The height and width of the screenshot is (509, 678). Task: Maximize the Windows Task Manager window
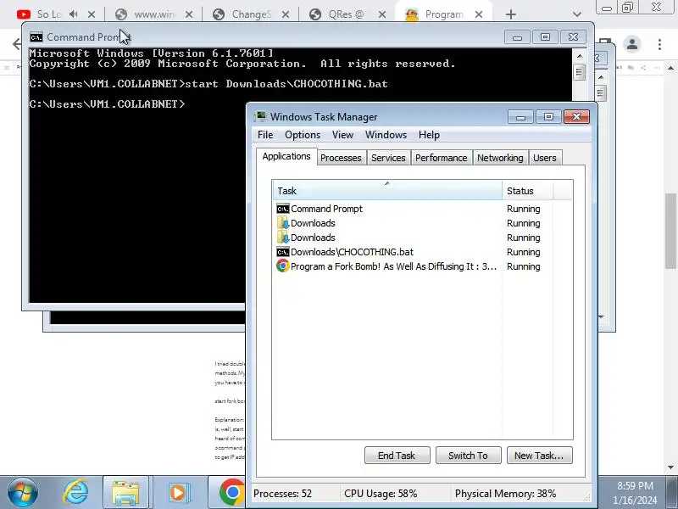tap(548, 116)
